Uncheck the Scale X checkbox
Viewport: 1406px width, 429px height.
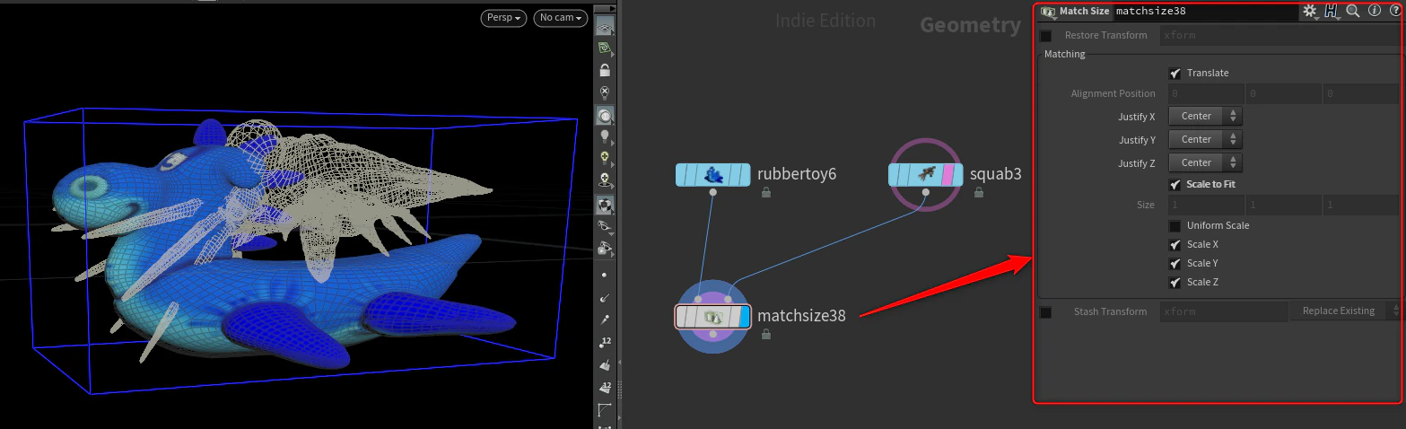pos(1175,245)
